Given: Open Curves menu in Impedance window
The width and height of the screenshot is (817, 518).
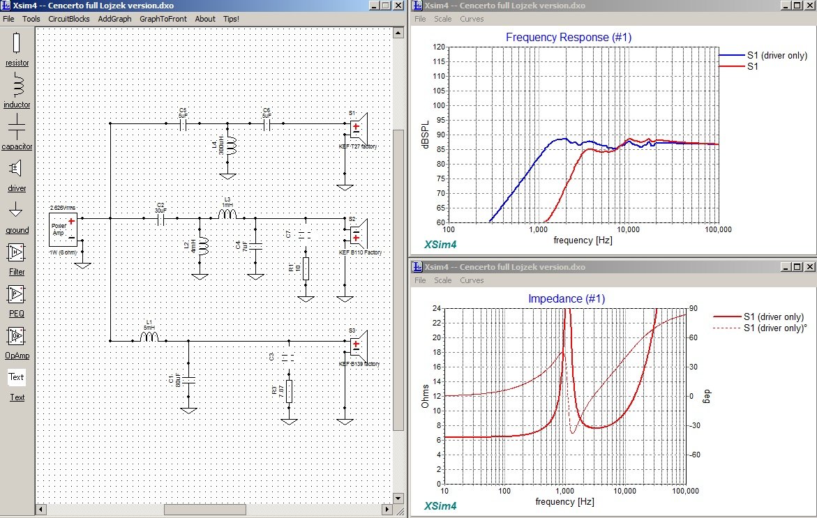Looking at the screenshot, I should (472, 280).
